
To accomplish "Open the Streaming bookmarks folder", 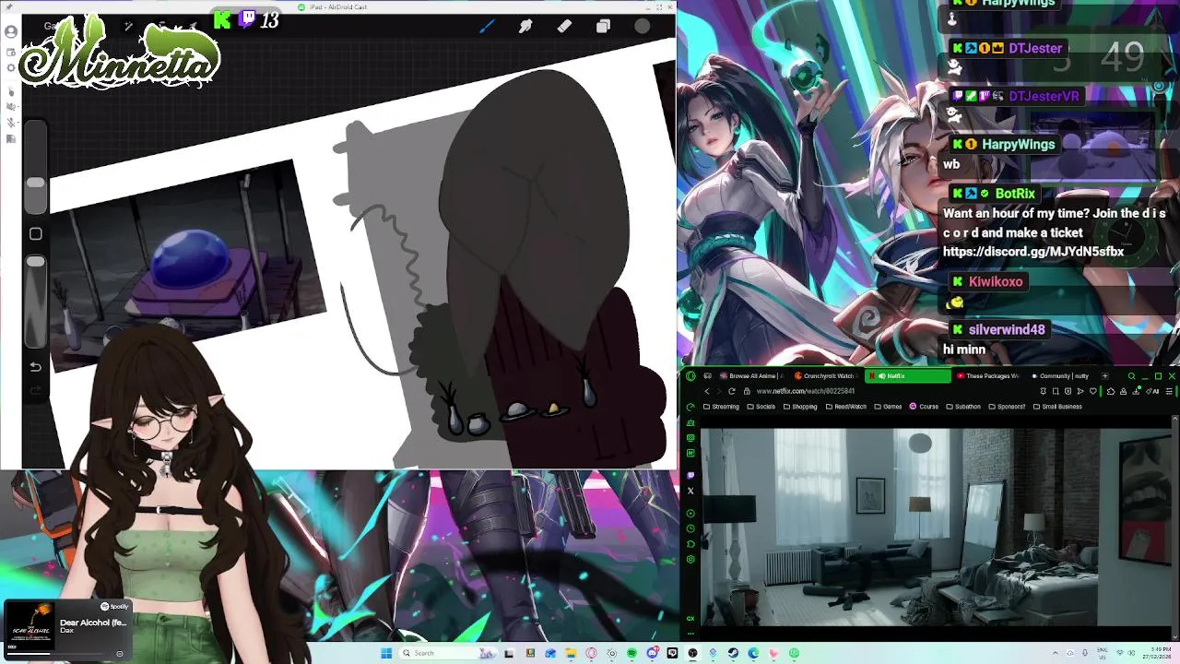I will click(x=721, y=407).
